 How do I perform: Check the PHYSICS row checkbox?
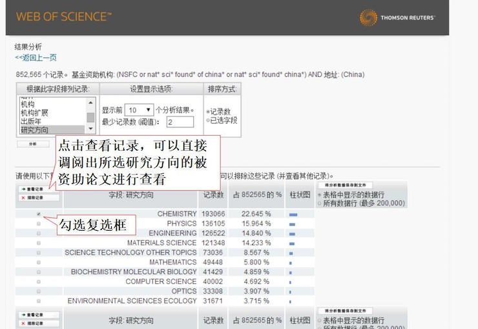39,224
